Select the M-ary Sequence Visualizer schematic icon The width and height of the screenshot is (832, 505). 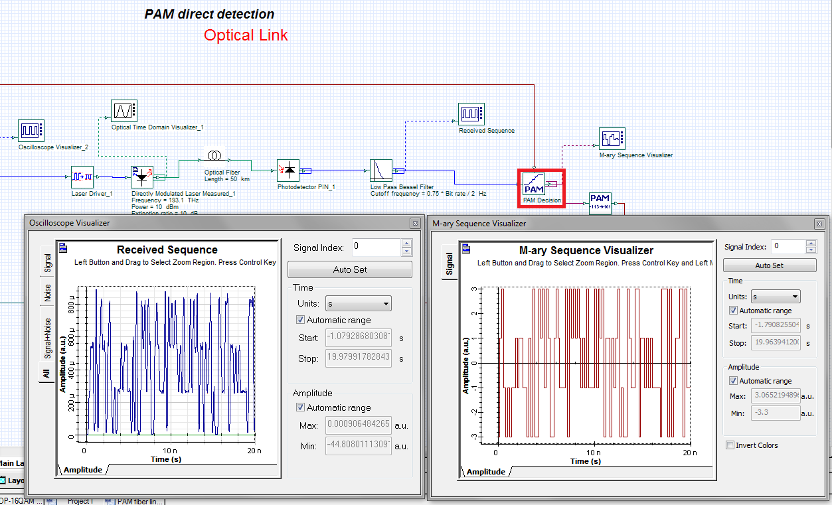[612, 137]
